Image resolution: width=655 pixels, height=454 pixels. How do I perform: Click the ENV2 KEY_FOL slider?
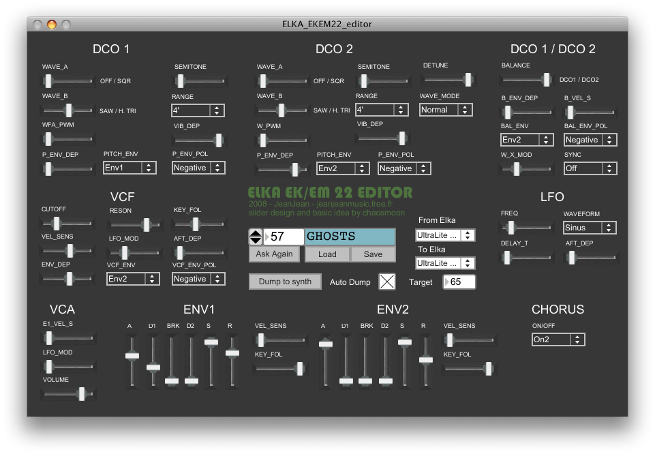470,369
